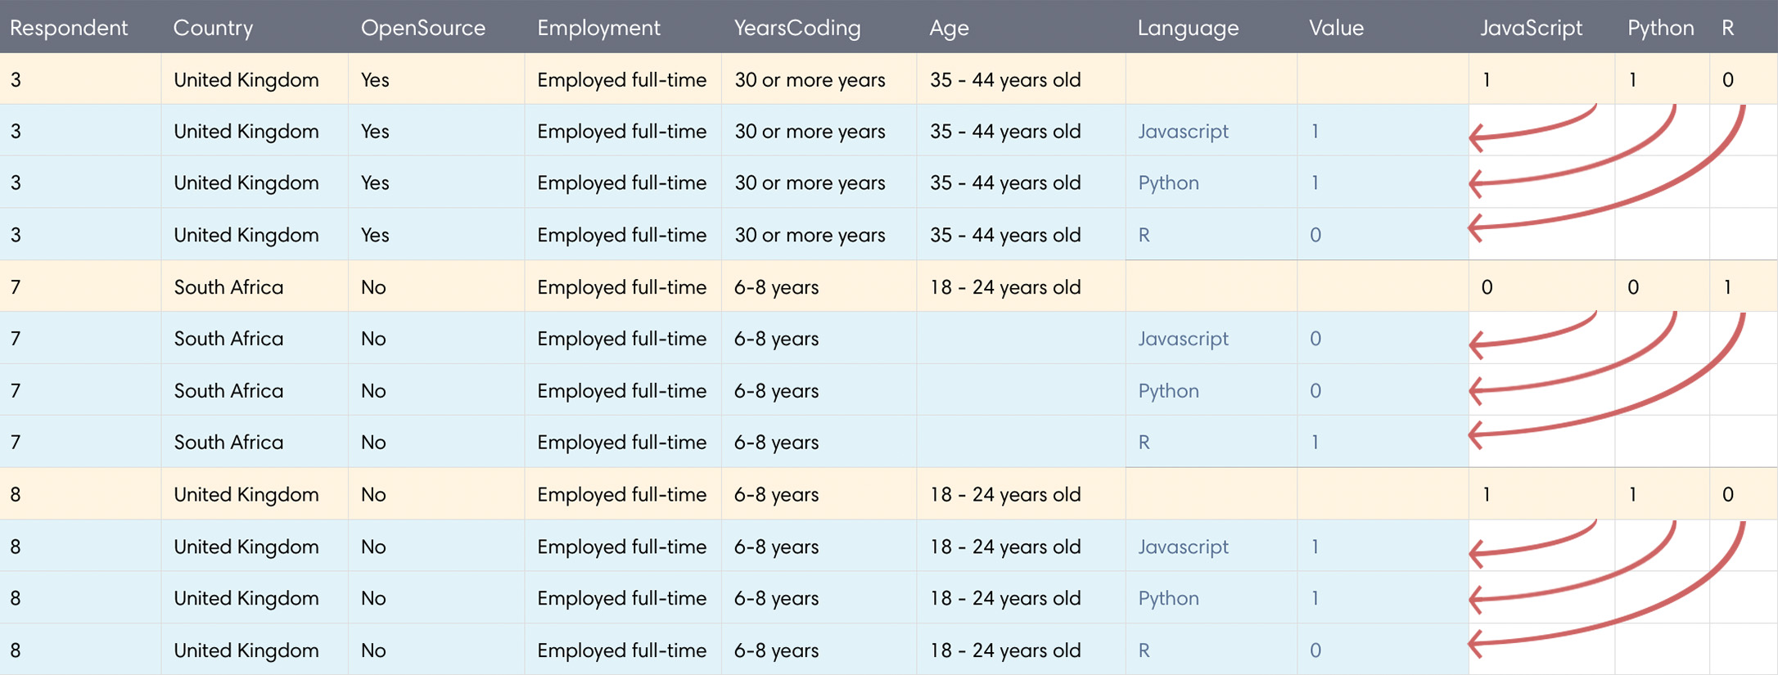The width and height of the screenshot is (1778, 675).
Task: Select Python in respondent 3's Language cell
Action: 1168,183
